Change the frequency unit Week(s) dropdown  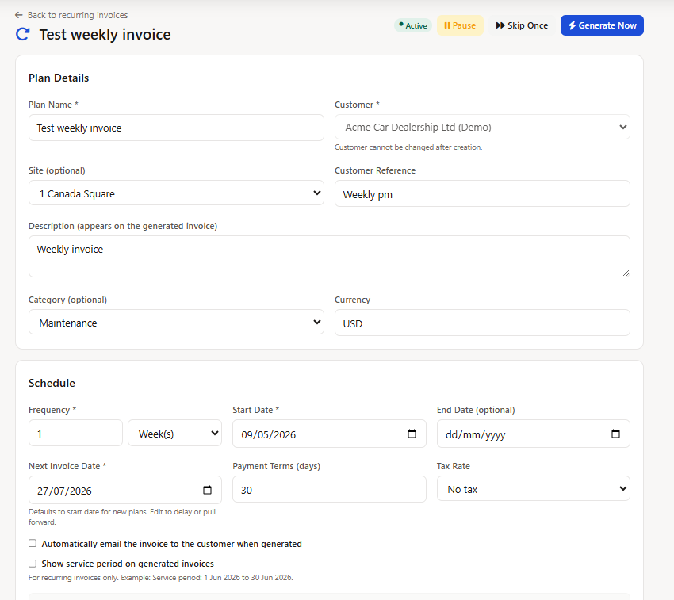coord(175,434)
